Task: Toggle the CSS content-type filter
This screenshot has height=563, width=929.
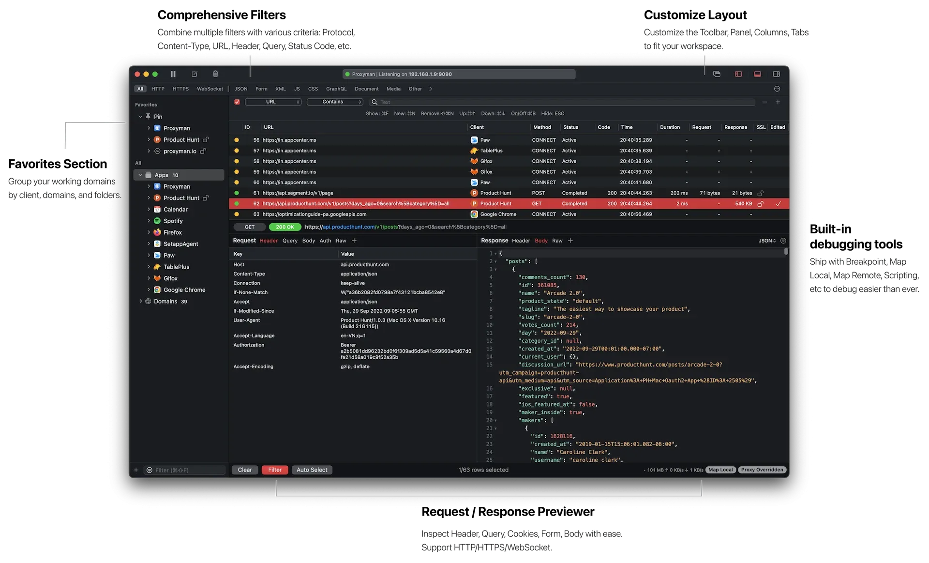Action: [313, 89]
